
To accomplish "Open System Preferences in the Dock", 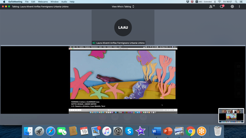I will tap(118, 131).
